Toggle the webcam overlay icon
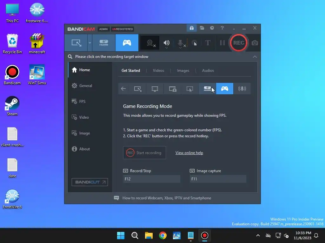Screen dimensions: 325x243 point(150,43)
